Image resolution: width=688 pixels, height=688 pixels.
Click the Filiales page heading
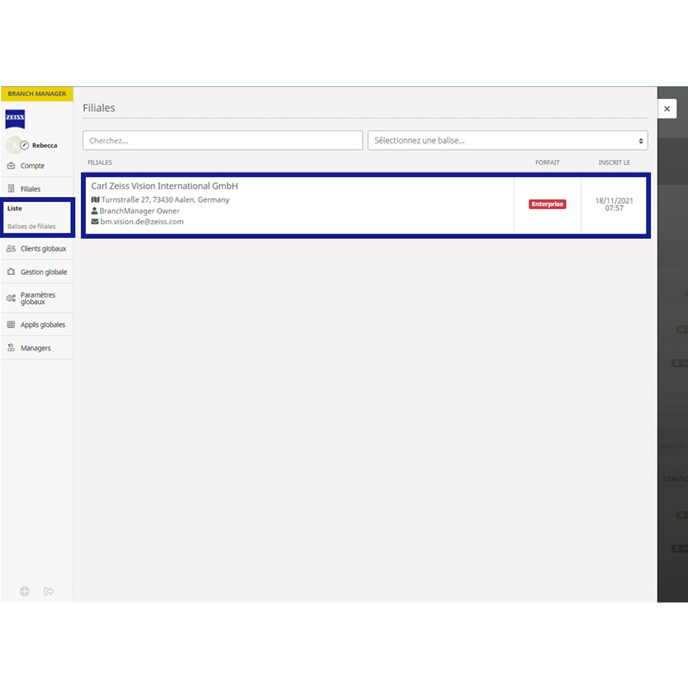[x=99, y=108]
